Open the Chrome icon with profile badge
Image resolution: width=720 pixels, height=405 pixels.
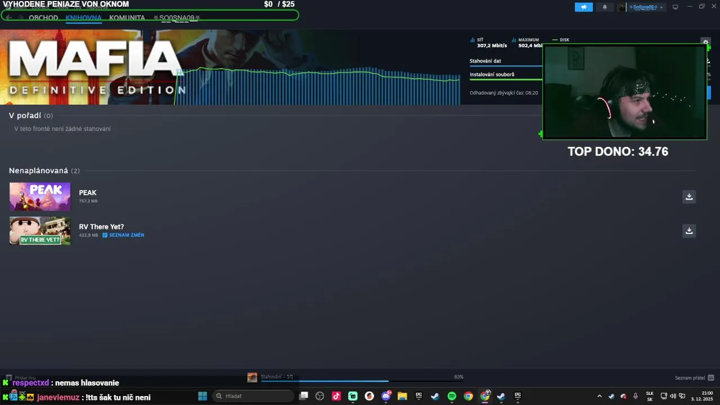[485, 396]
